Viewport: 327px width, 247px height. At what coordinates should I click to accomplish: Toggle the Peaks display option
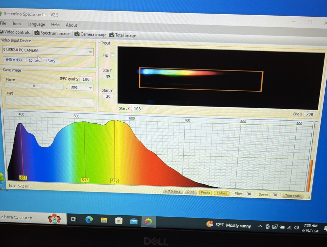click(205, 192)
